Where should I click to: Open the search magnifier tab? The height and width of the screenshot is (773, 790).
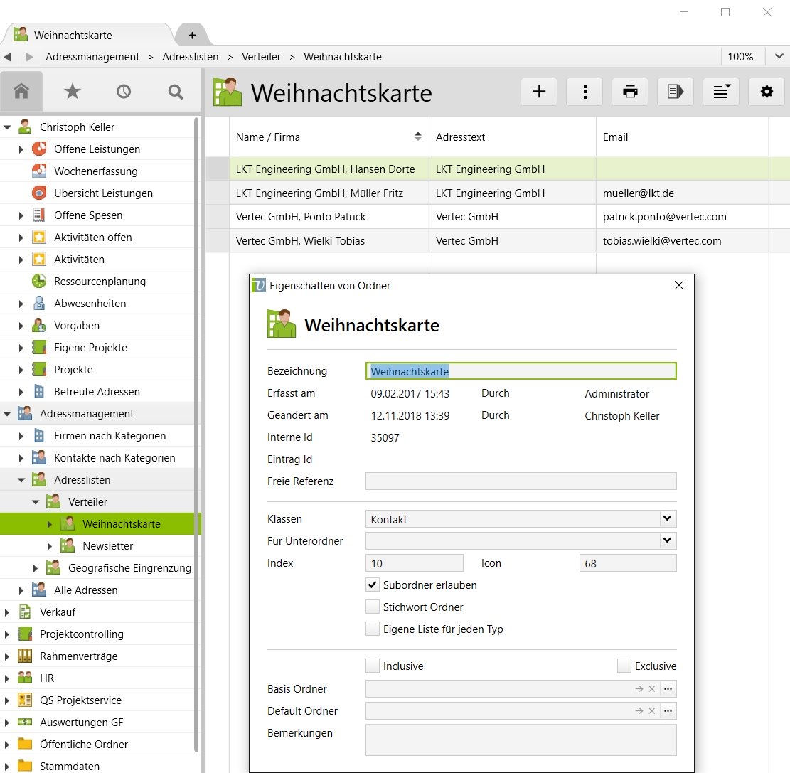[175, 91]
